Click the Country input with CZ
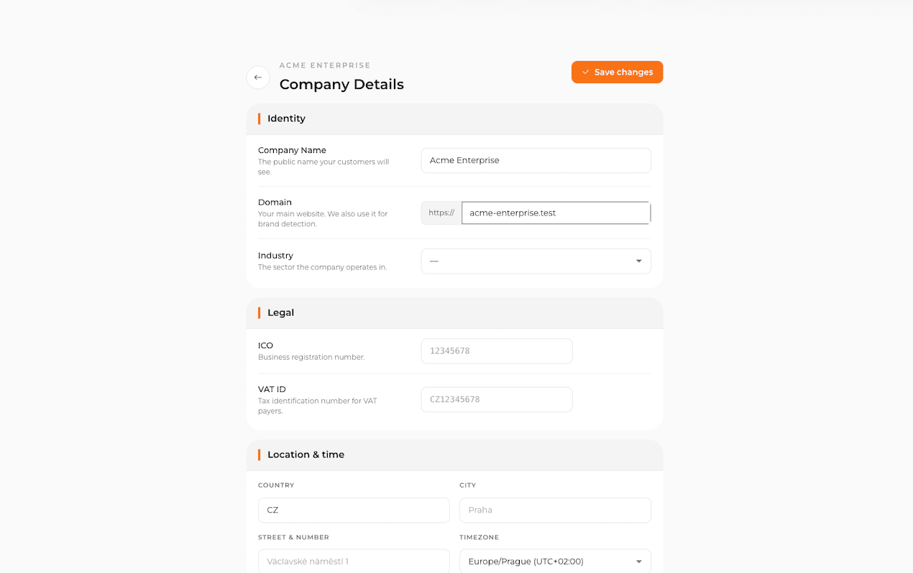The height and width of the screenshot is (573, 913). 354,511
